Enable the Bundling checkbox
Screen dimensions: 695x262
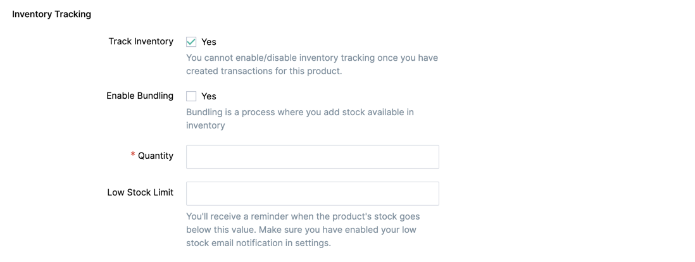click(x=191, y=96)
